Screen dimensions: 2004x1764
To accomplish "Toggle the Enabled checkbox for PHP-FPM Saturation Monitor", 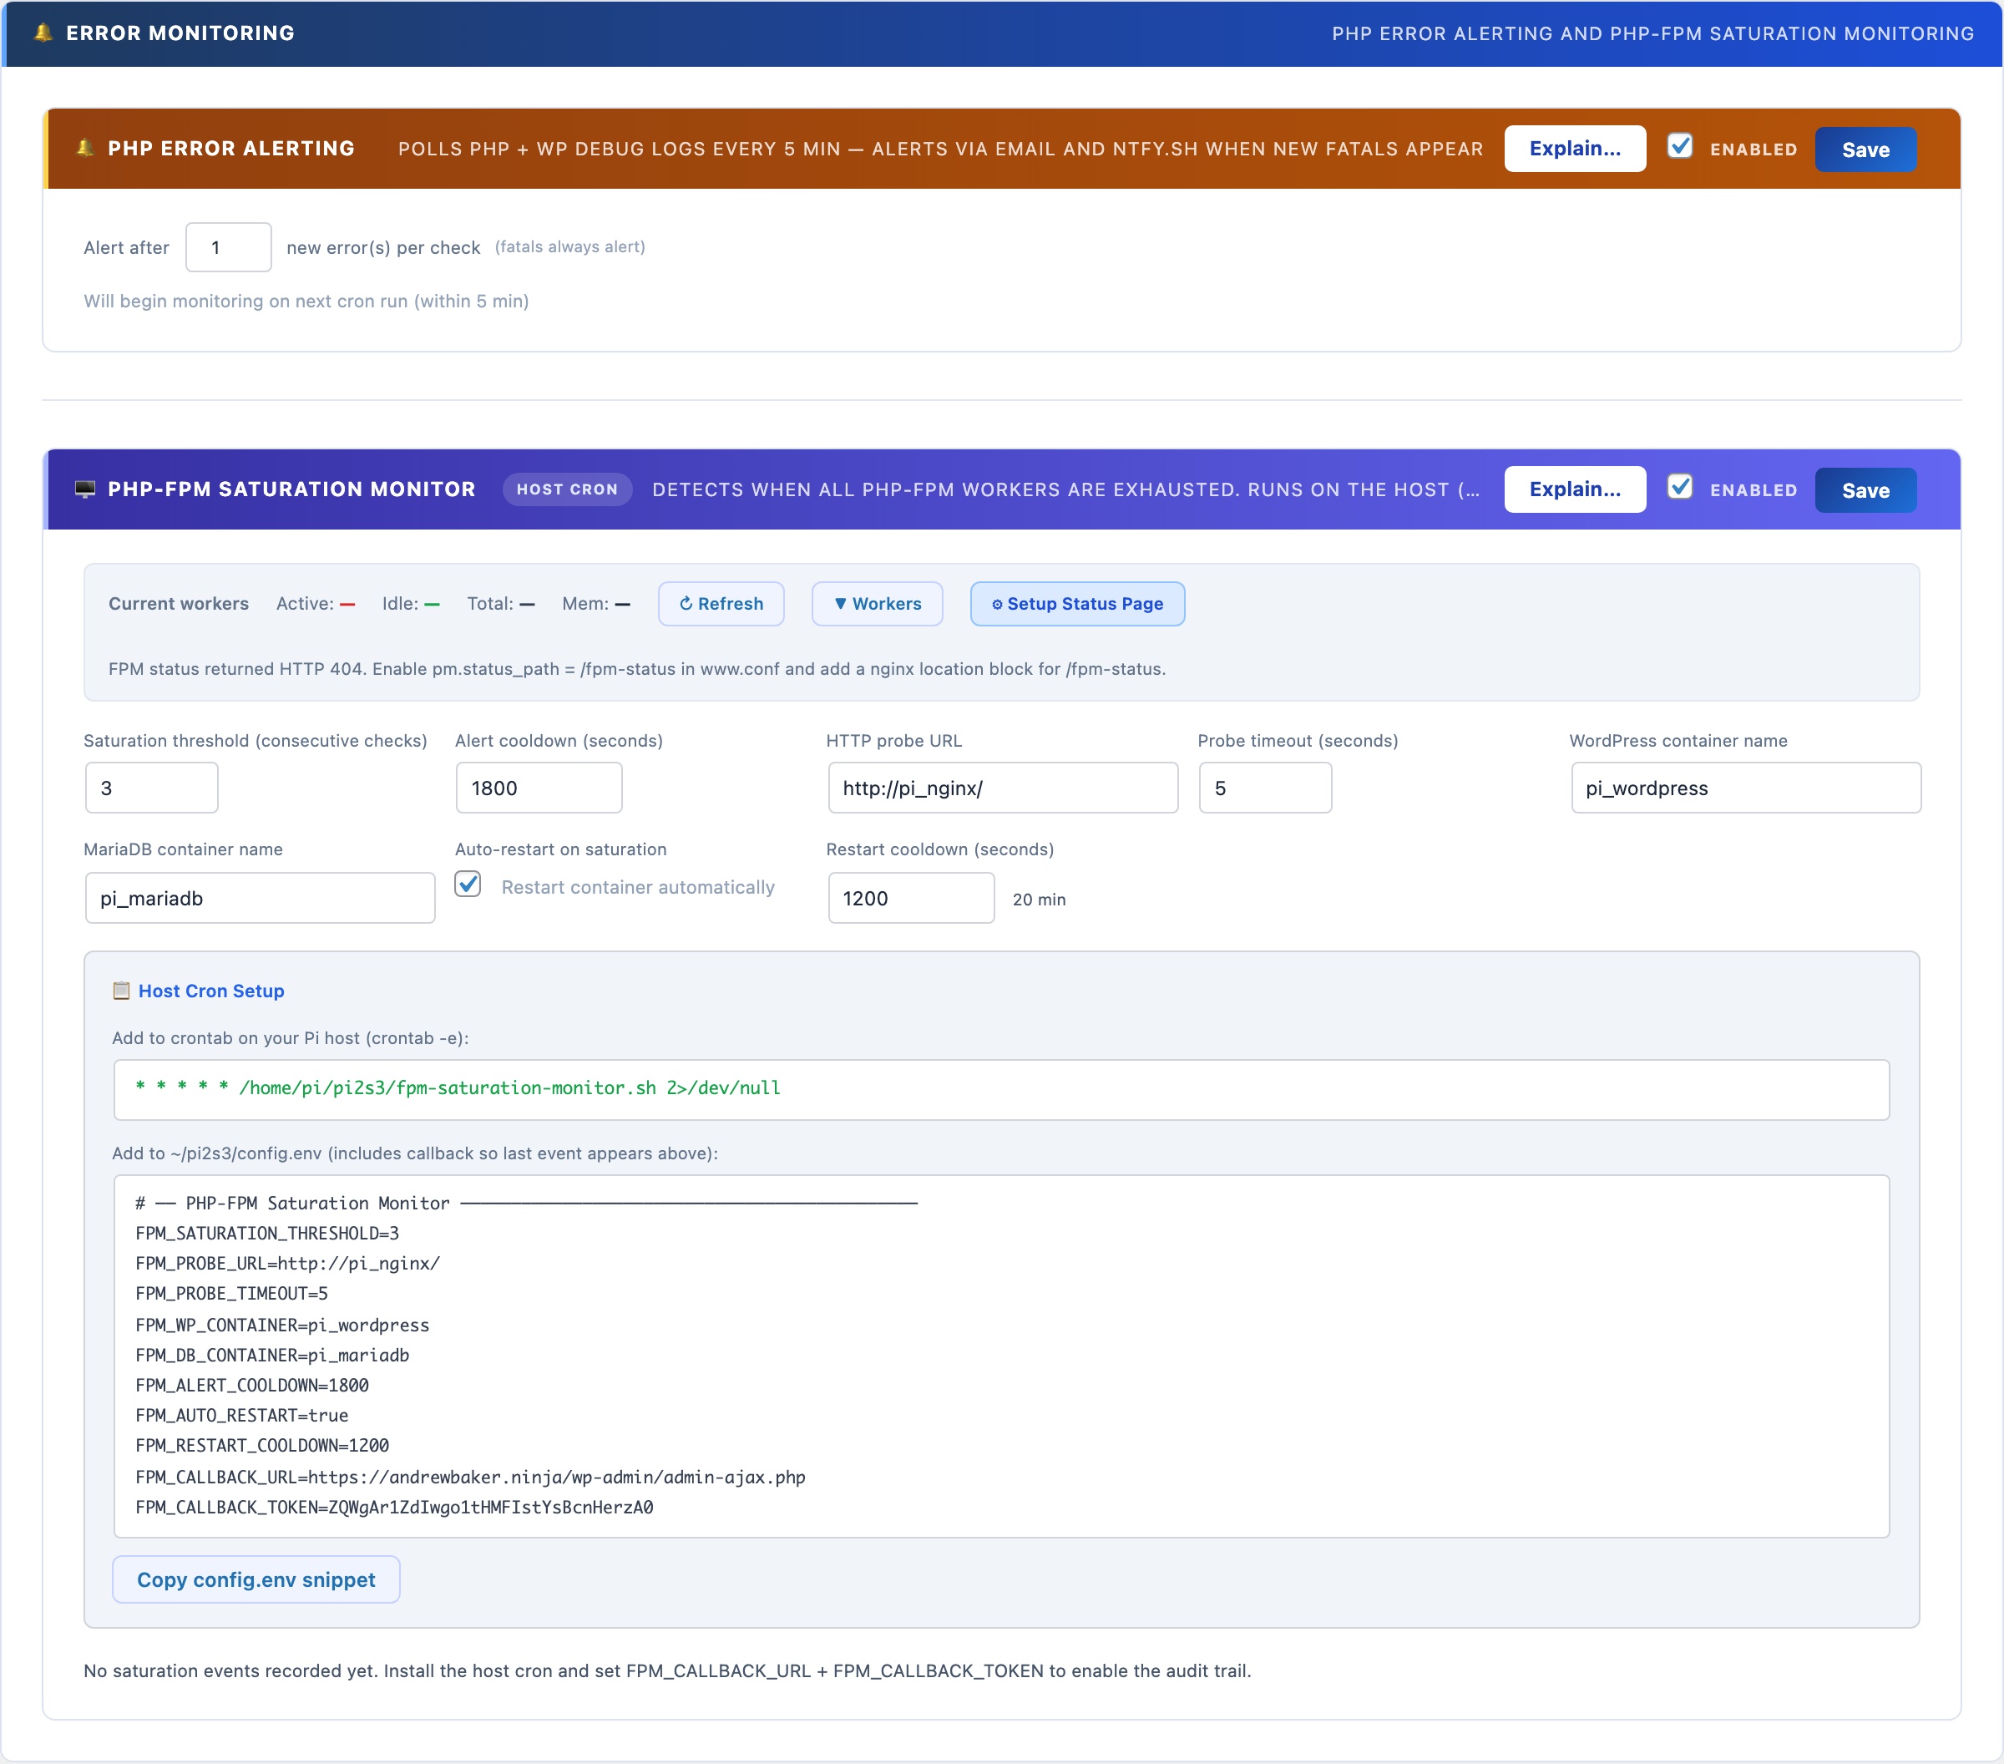I will (x=1679, y=486).
